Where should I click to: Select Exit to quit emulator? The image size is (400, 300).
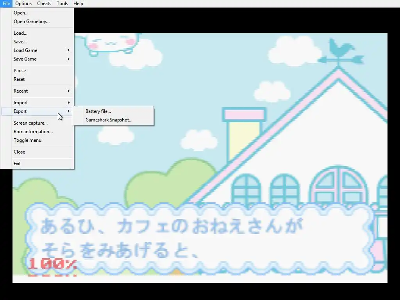pos(37,164)
